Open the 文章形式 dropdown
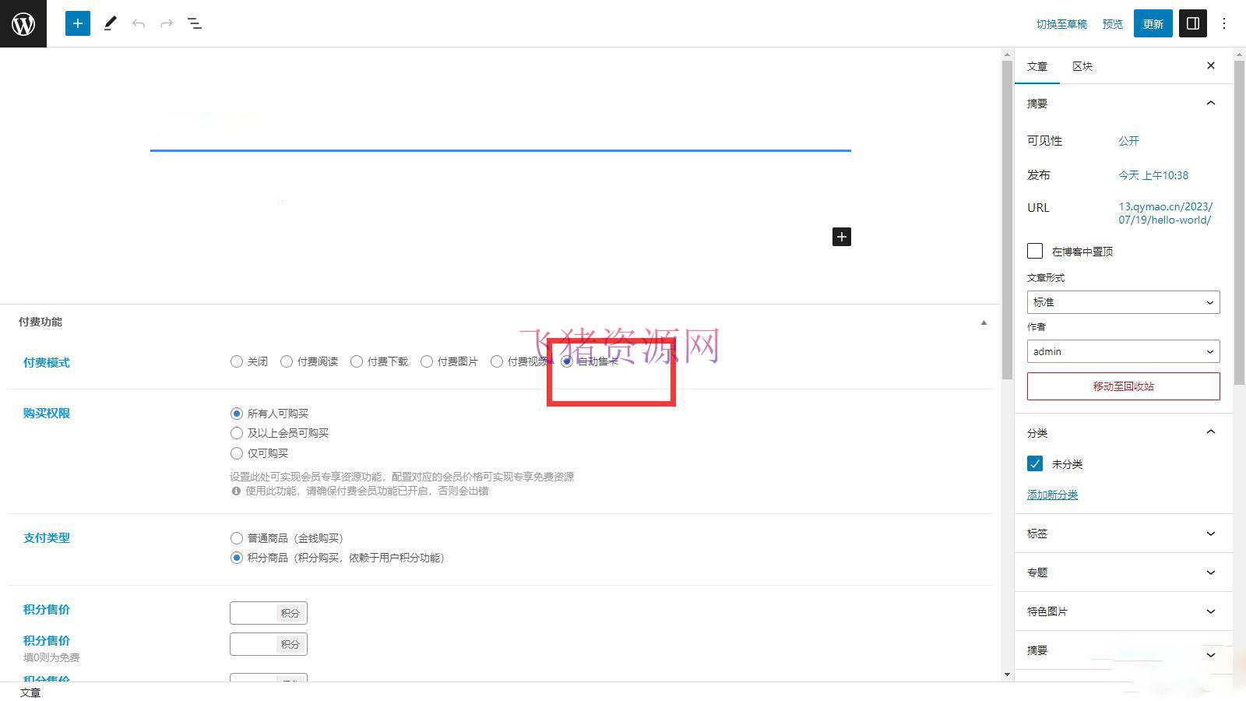The width and height of the screenshot is (1246, 701). point(1122,302)
